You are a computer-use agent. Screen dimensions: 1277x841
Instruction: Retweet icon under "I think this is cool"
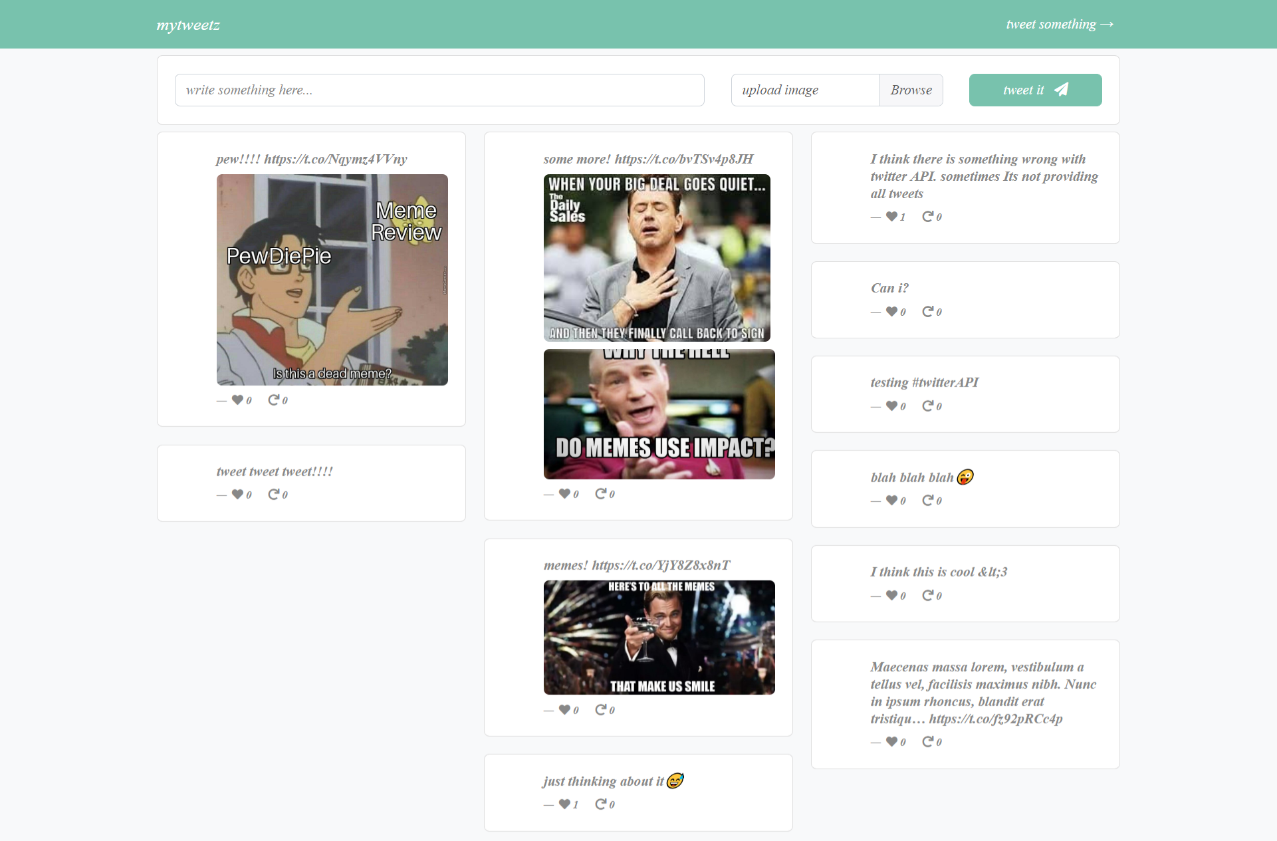pos(927,595)
